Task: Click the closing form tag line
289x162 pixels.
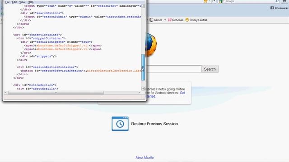Action: [23, 24]
